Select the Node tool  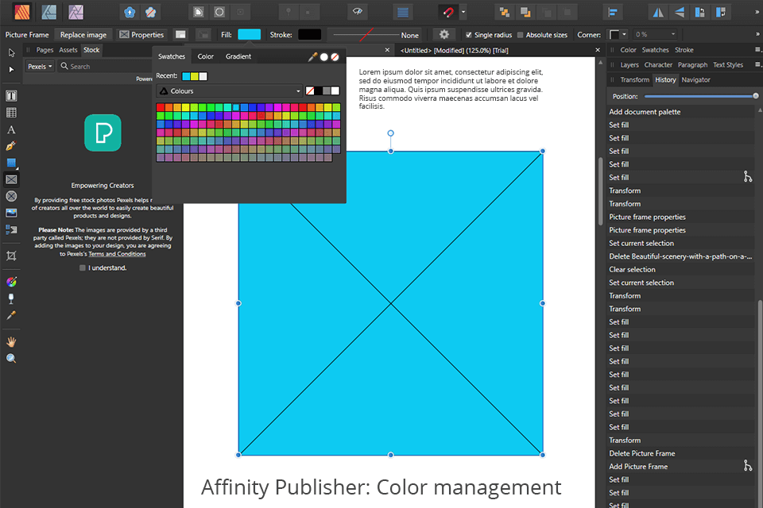[x=11, y=70]
